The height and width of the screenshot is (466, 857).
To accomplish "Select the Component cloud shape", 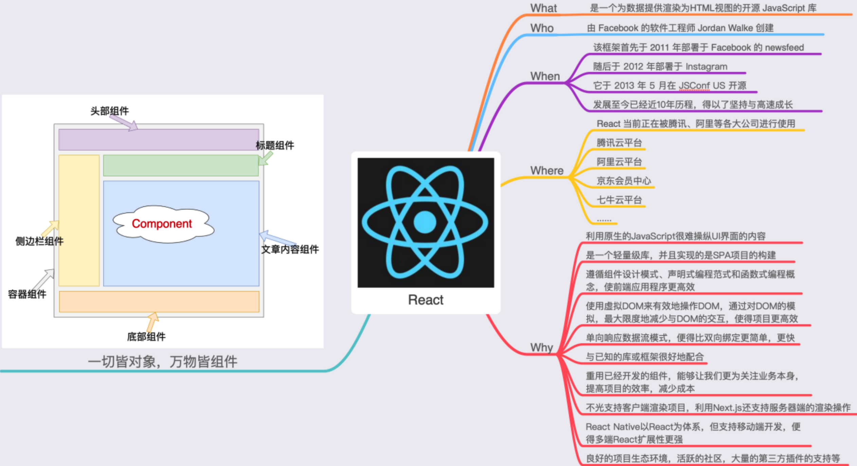I will (x=163, y=224).
